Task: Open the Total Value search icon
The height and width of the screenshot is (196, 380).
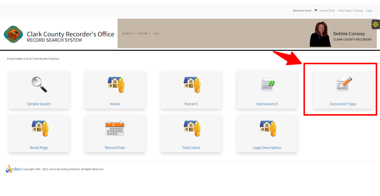Action: (x=192, y=128)
